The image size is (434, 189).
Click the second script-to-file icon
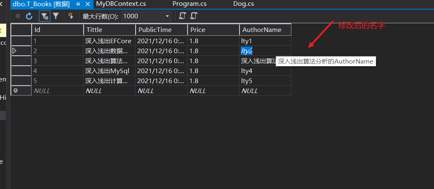pyautogui.click(x=193, y=16)
